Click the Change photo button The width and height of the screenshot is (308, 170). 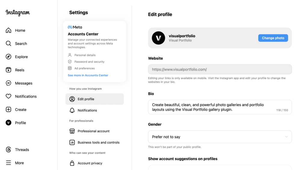[x=273, y=38]
